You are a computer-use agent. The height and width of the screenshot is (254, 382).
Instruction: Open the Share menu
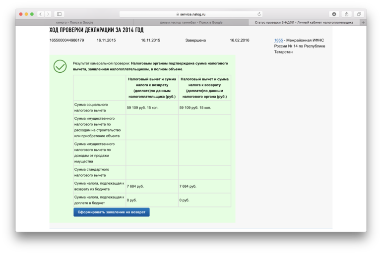pyautogui.click(x=346, y=14)
